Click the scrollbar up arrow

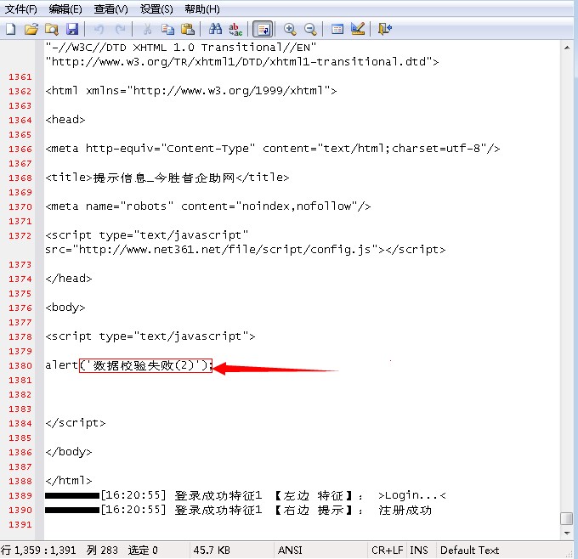[x=567, y=48]
